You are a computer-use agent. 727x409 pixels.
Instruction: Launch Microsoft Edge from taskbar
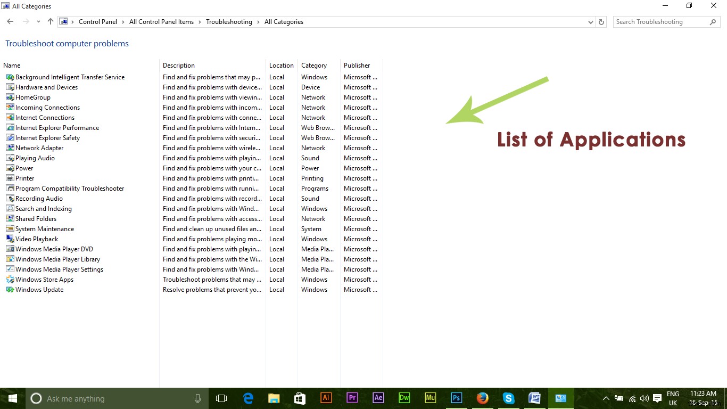[x=248, y=398]
